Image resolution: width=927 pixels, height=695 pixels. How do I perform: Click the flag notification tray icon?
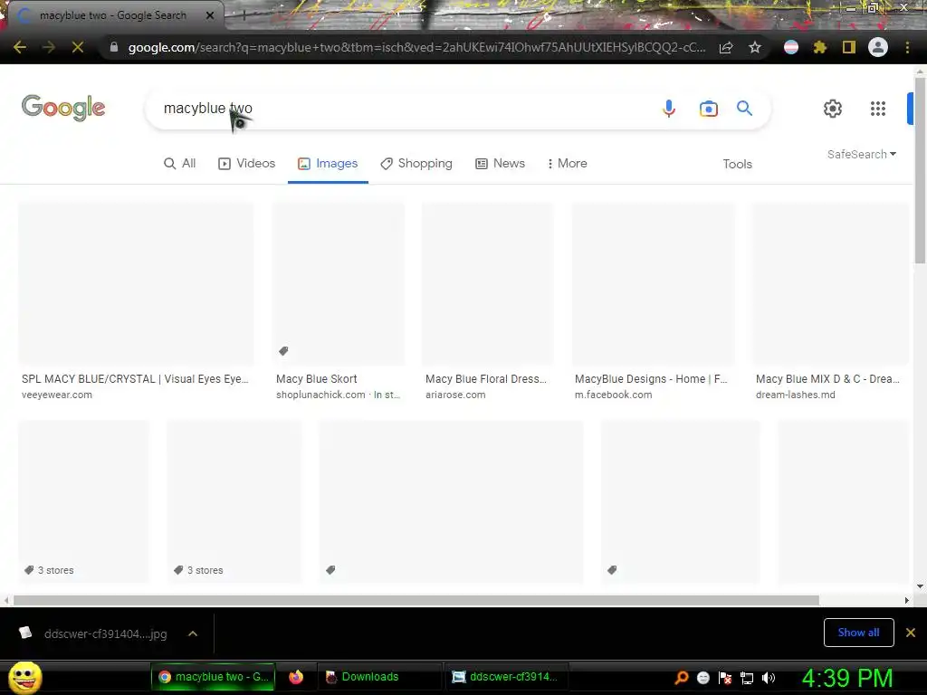click(x=725, y=678)
